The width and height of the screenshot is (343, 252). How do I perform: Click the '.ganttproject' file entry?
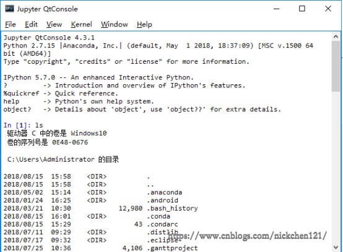172,248
